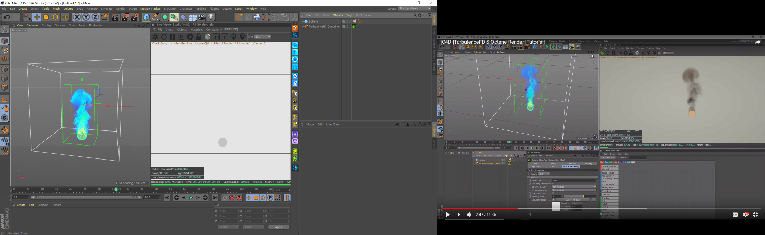Screen dimensions: 765x235
Task: Open the Layout Startup dropdown
Action: (415, 9)
